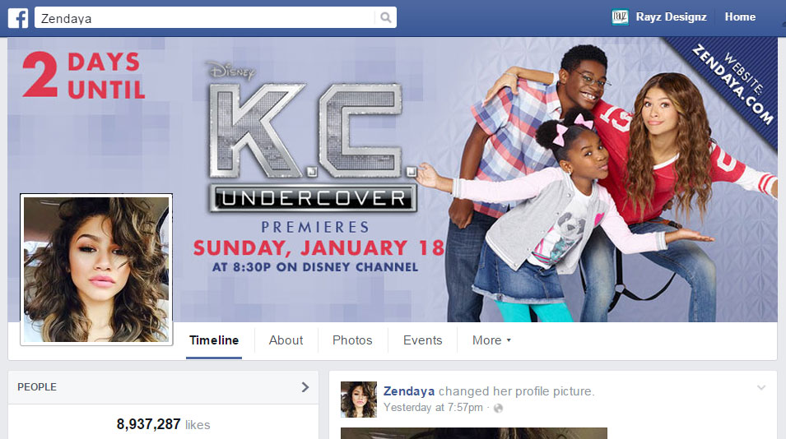Open the About tab
786x439 pixels.
point(286,340)
